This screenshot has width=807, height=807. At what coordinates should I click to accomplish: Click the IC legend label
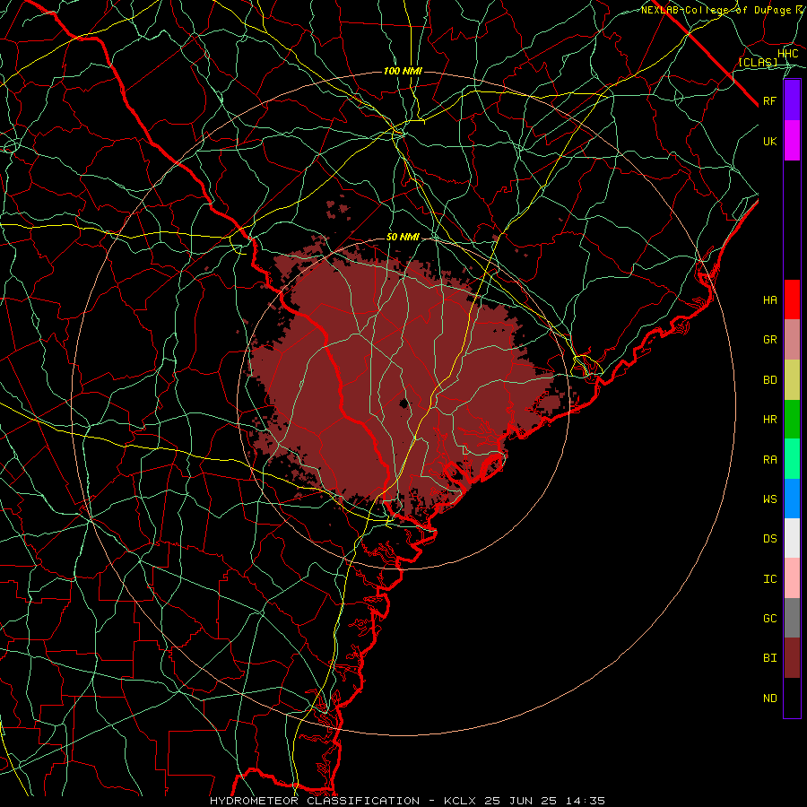[769, 579]
